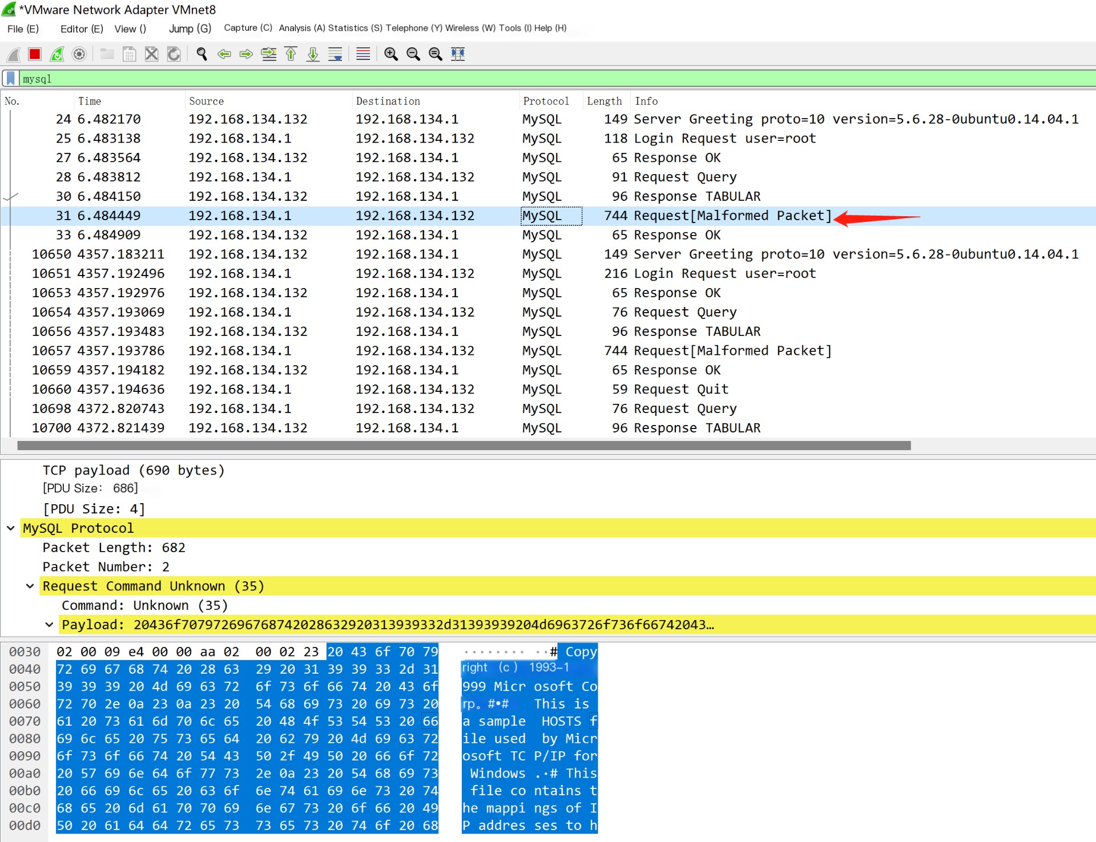The image size is (1096, 842).
Task: Open the Help menu
Action: tap(550, 28)
